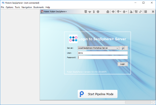Open the Bookmarks menu

click(39, 7)
